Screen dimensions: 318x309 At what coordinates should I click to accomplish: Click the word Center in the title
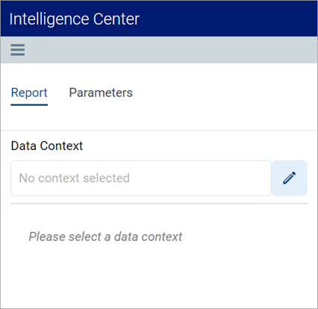click(116, 19)
